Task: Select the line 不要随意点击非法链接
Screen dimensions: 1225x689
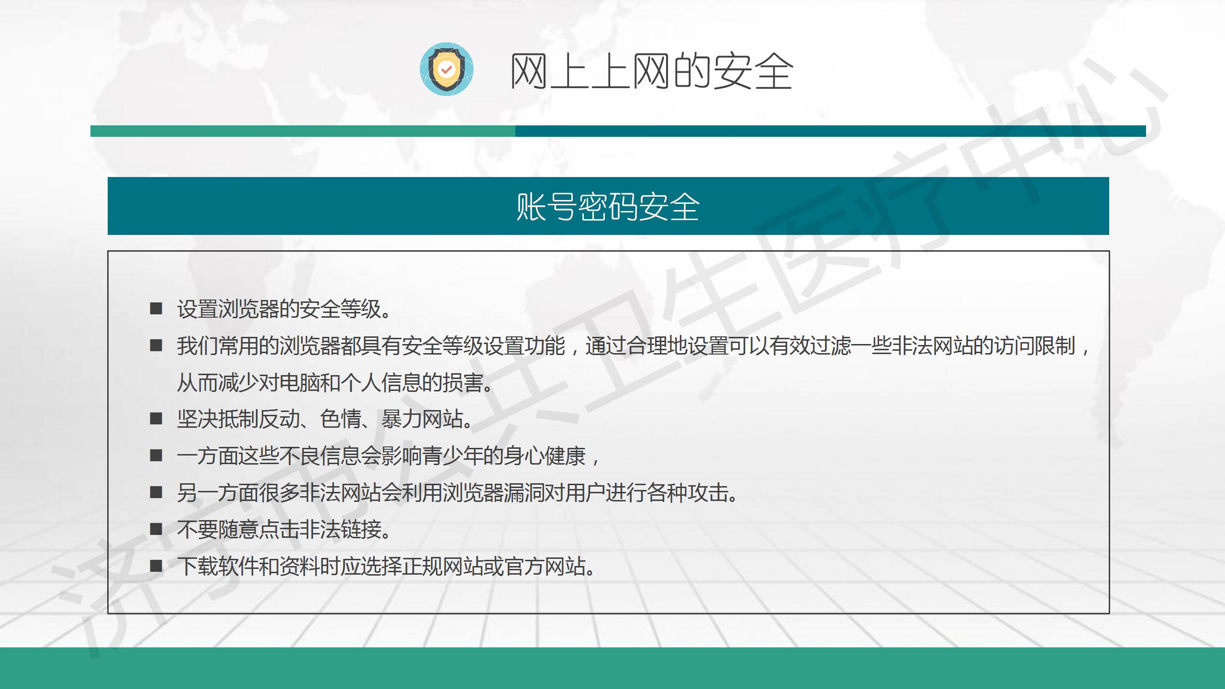Action: click(x=284, y=530)
